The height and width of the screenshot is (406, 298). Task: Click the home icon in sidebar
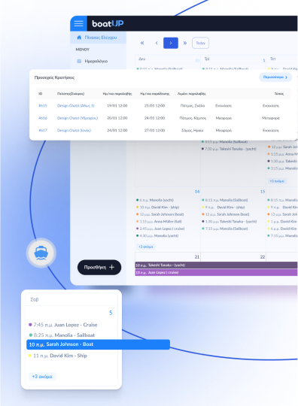(79, 38)
